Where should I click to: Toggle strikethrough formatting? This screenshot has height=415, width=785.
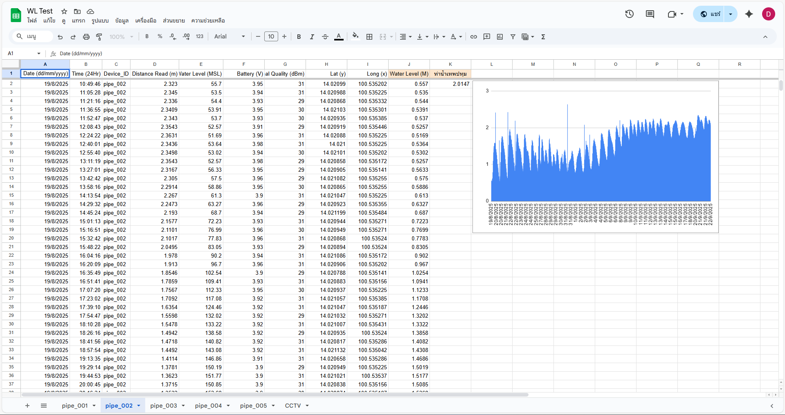click(325, 37)
